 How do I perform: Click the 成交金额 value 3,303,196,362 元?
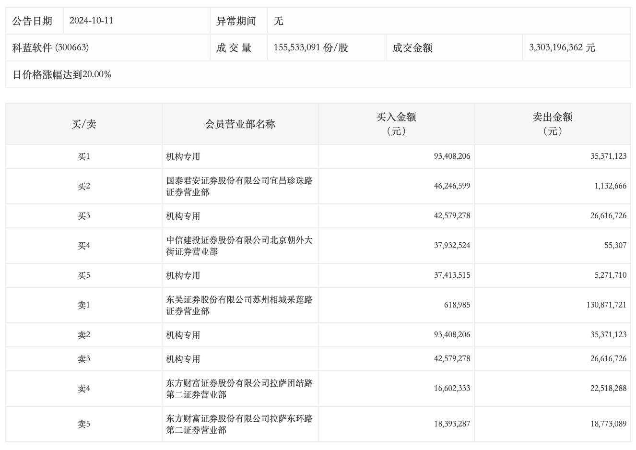coord(562,47)
